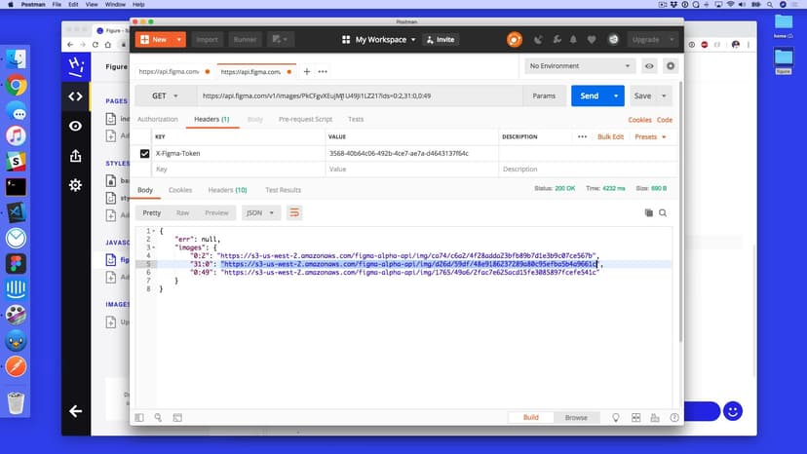Click the blue Send button
The height and width of the screenshot is (454, 807).
coord(590,96)
